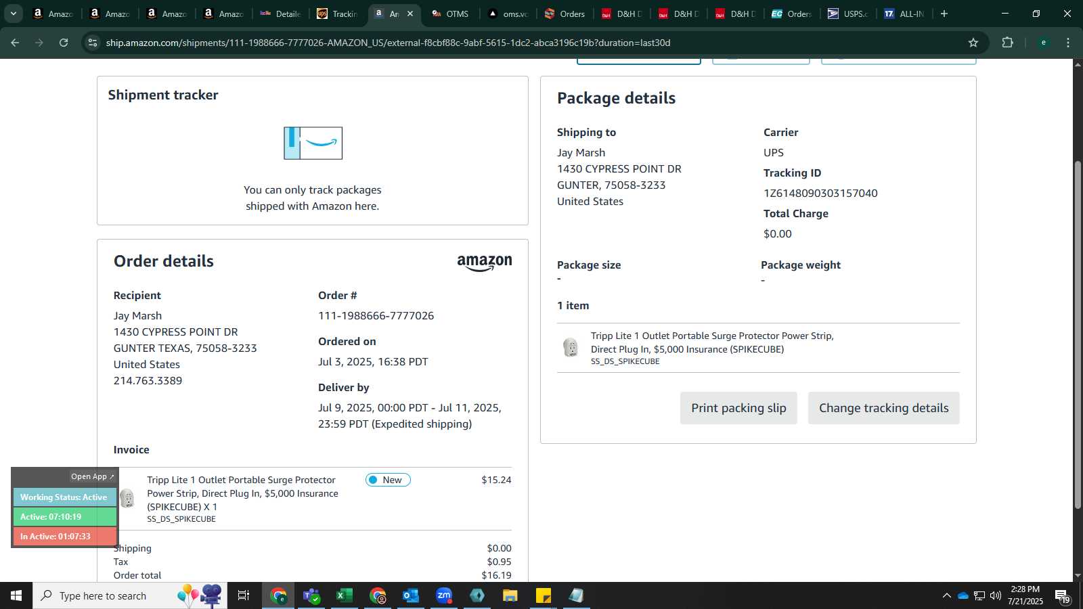Switch to the ALL-IN tab
The width and height of the screenshot is (1083, 609).
pyautogui.click(x=904, y=14)
